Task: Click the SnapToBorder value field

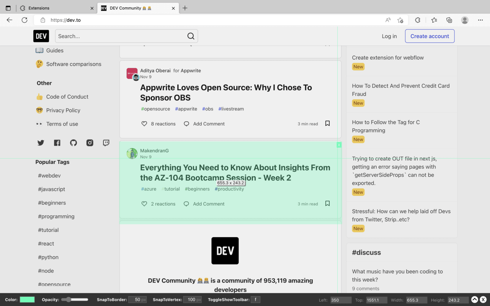Action: [137, 299]
